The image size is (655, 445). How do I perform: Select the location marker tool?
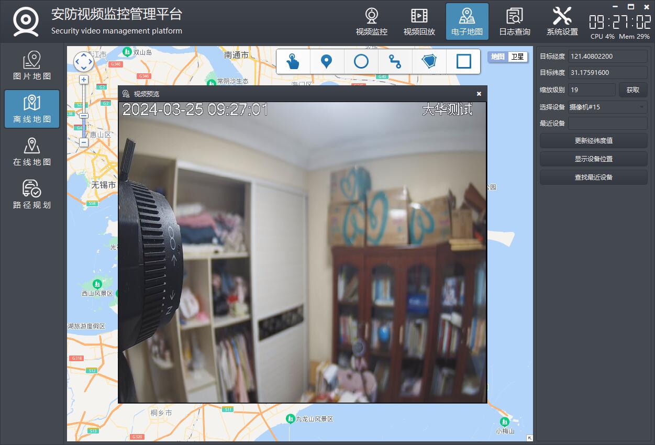[326, 62]
